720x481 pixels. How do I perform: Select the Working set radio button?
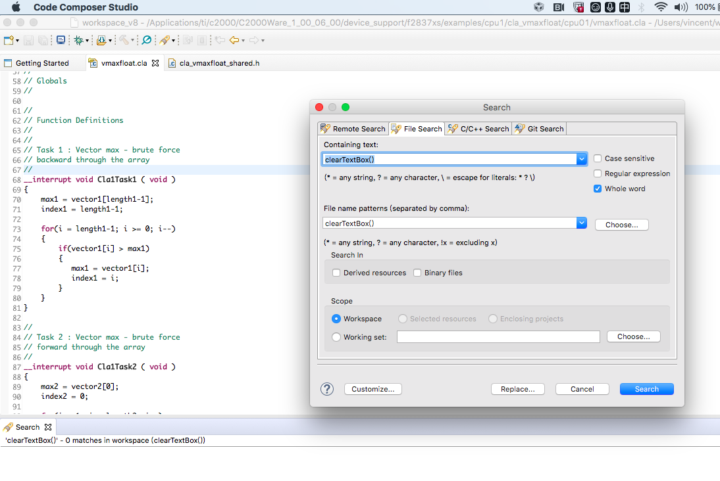point(336,337)
